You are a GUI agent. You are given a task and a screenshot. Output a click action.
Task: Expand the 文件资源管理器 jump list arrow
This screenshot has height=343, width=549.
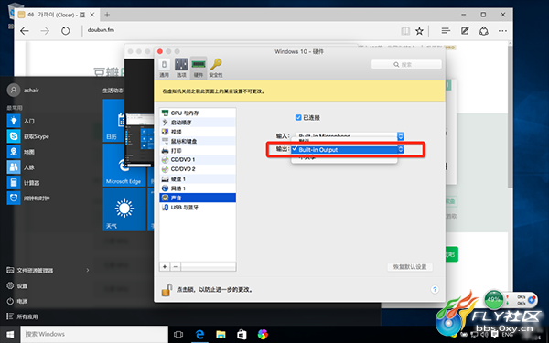click(x=88, y=271)
